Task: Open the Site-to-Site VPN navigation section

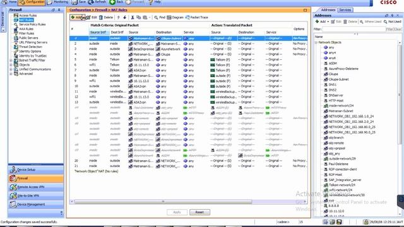Action: pos(36,195)
